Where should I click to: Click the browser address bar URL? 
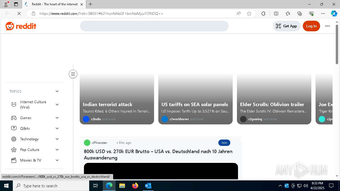pyautogui.click(x=101, y=14)
